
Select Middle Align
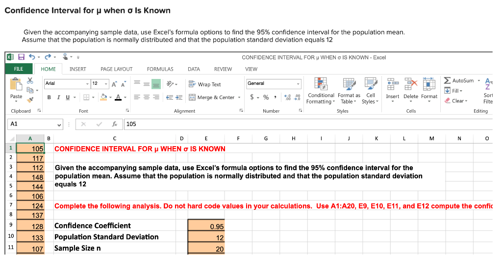tap(146, 84)
